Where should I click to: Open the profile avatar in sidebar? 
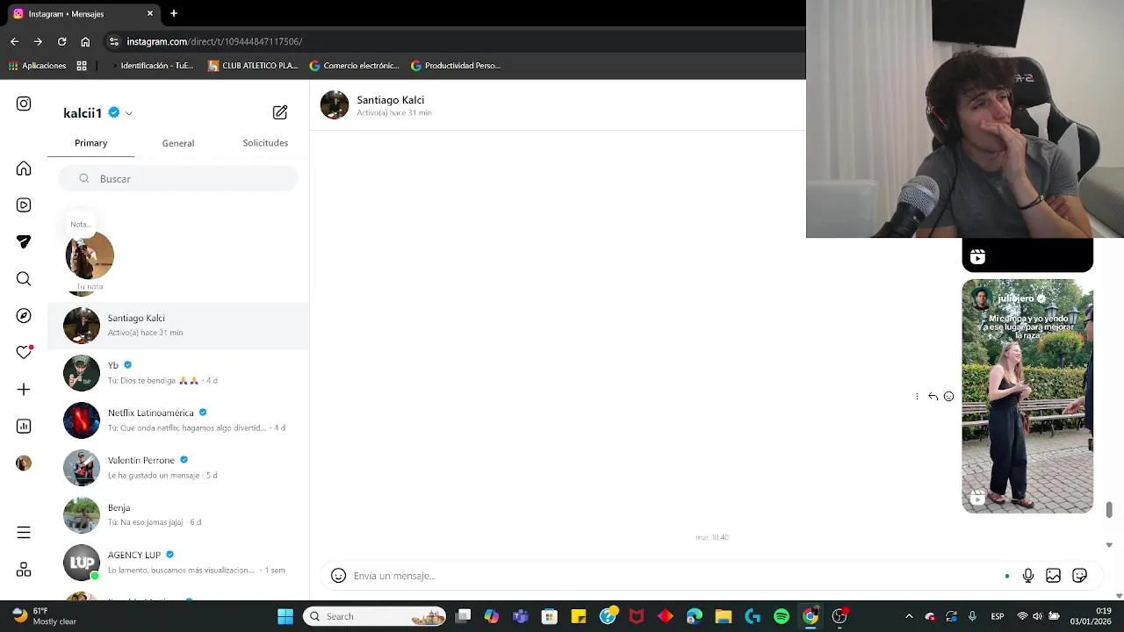24,463
